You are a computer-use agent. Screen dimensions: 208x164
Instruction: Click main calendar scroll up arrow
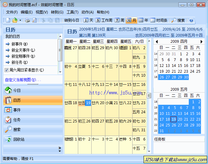[x=149, y=41]
